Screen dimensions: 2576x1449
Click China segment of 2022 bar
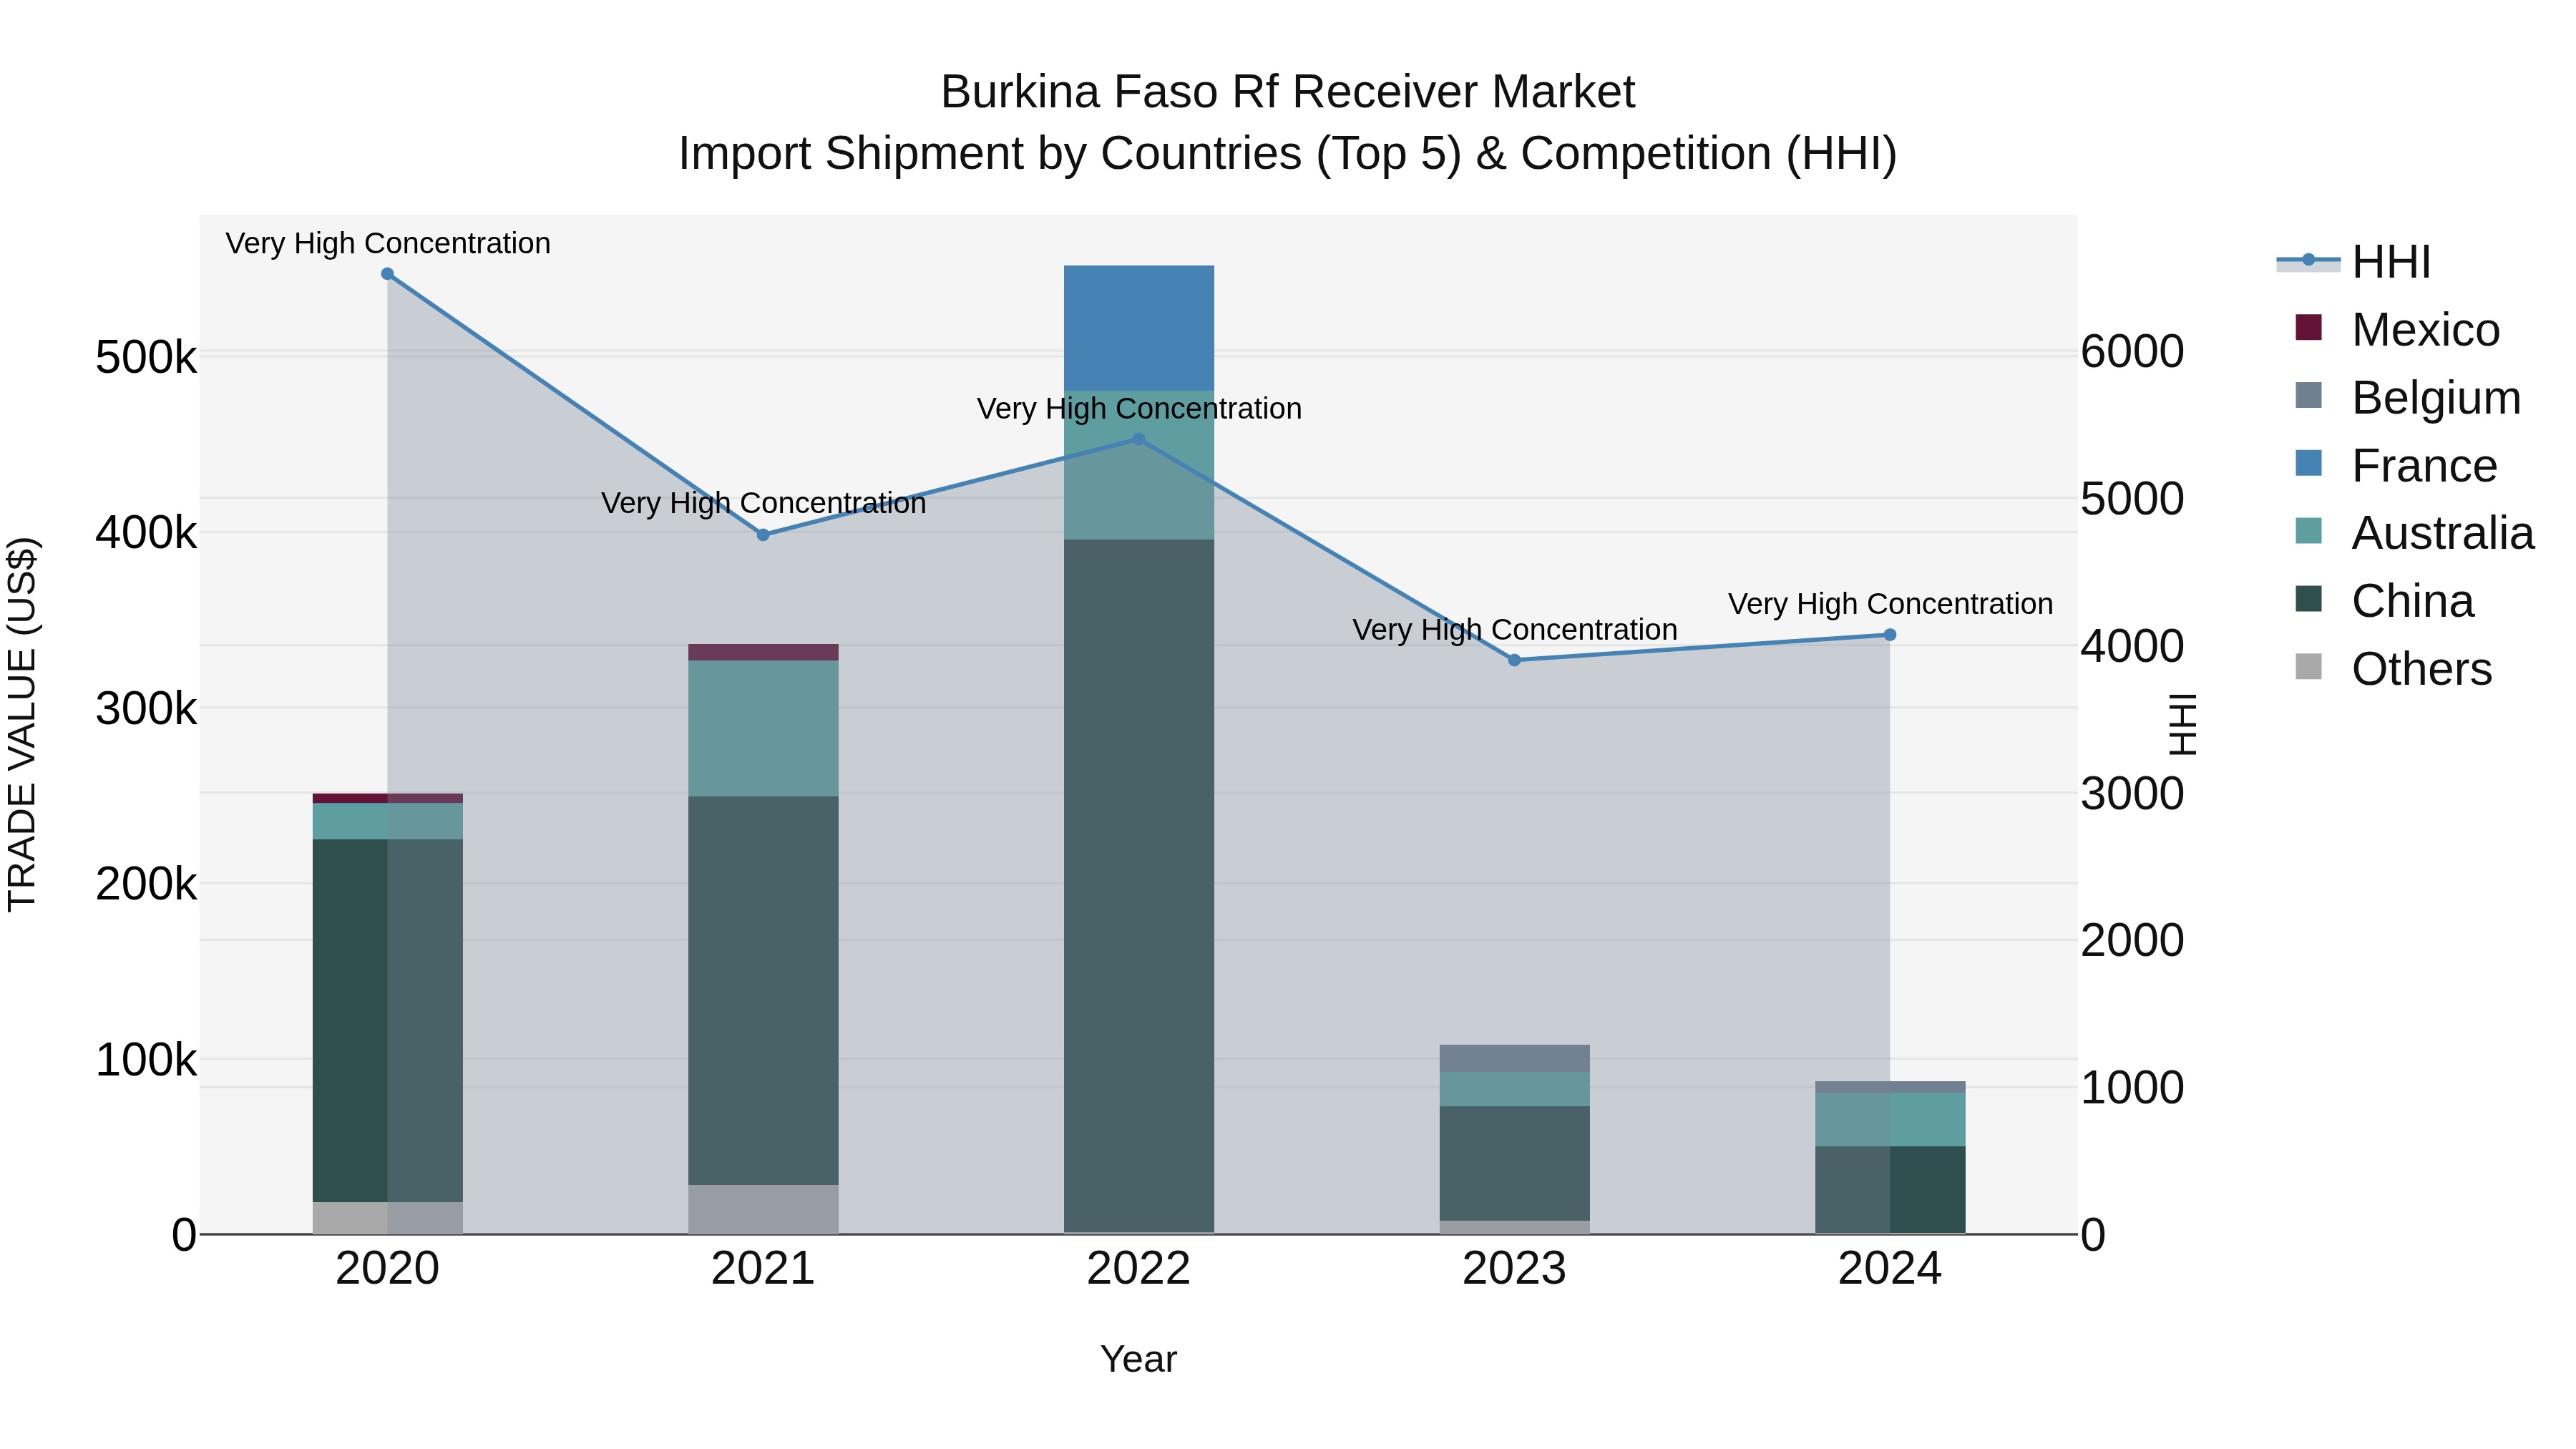point(1139,886)
